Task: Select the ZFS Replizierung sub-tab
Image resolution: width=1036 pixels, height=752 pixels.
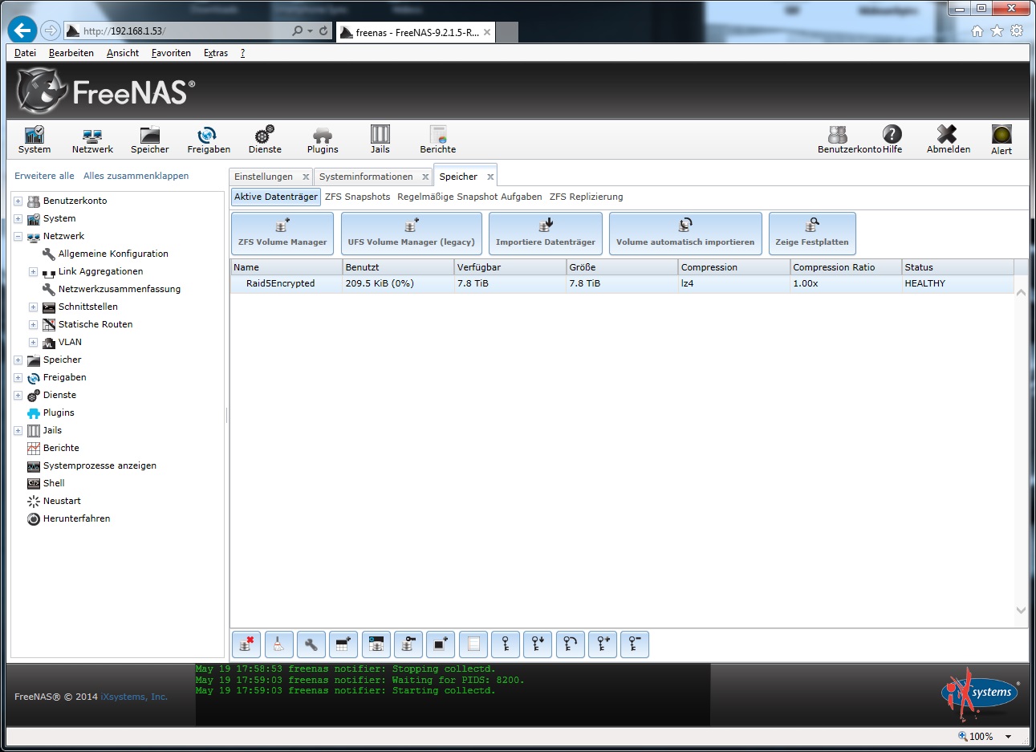Action: 586,197
